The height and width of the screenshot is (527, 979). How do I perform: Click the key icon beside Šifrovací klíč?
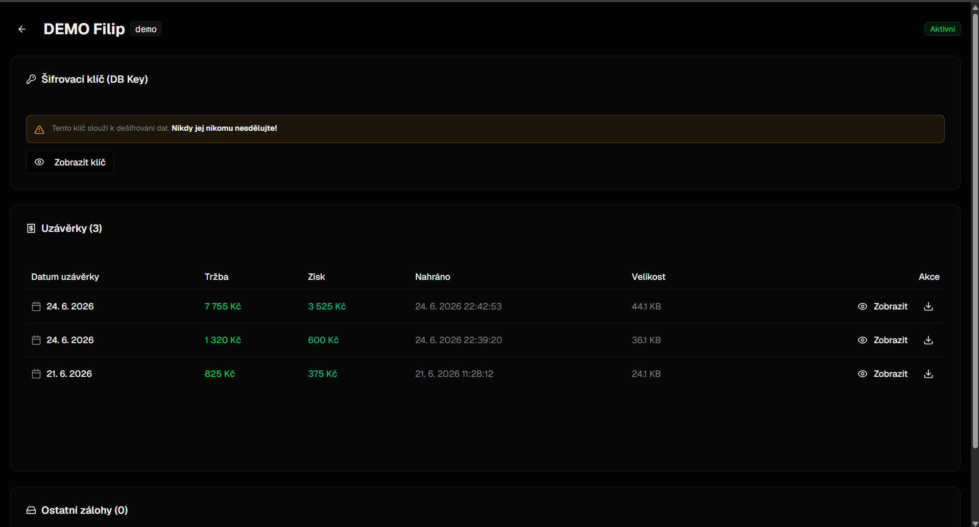(x=31, y=79)
